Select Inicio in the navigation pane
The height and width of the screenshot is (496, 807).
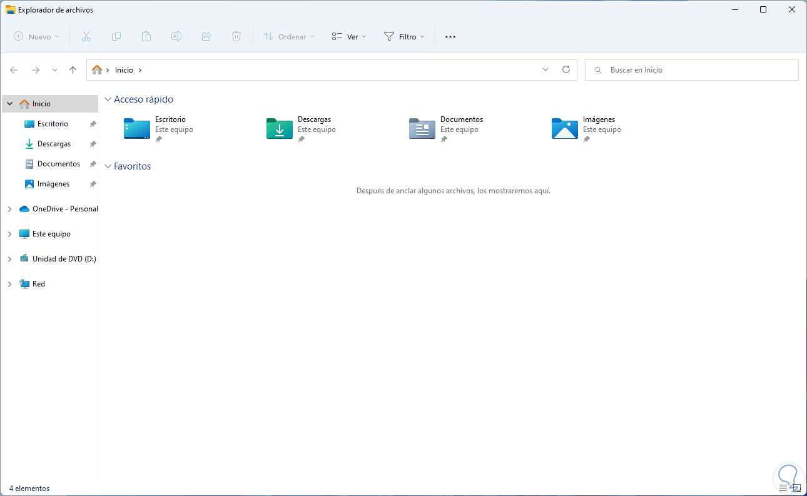[x=50, y=104]
